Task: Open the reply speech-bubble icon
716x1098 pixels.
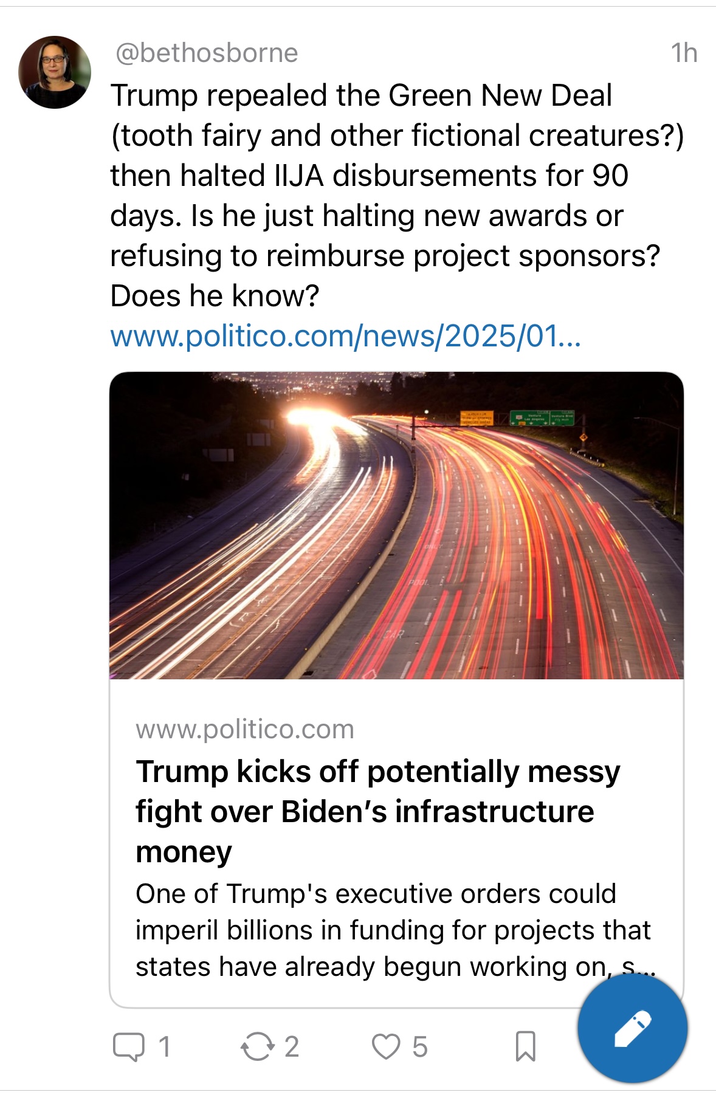Action: tap(129, 1046)
